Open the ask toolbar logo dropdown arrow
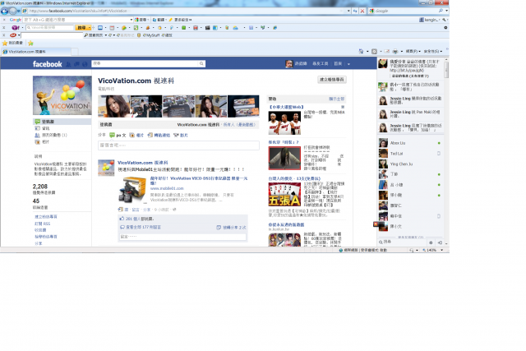The height and width of the screenshot is (351, 526). click(19, 35)
